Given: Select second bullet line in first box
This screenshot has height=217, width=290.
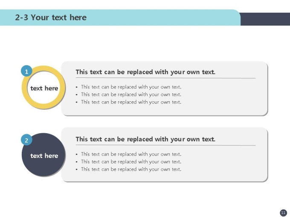Looking at the screenshot, I should (x=128, y=94).
